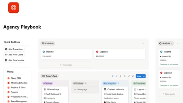Open Meeting Schedule from the menu
This screenshot has height=103, width=183.
(17, 83)
